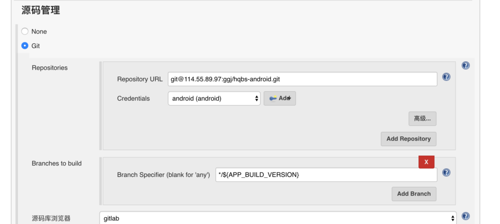Show help for Repository URL field
The image size is (500, 224).
446,77
